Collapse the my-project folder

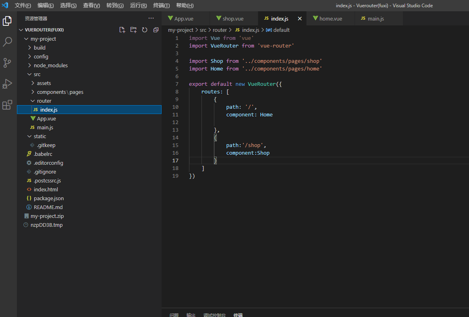[89, 39]
